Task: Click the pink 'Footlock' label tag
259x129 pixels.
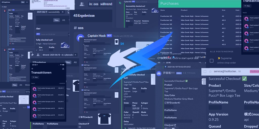Action: click(254, 72)
